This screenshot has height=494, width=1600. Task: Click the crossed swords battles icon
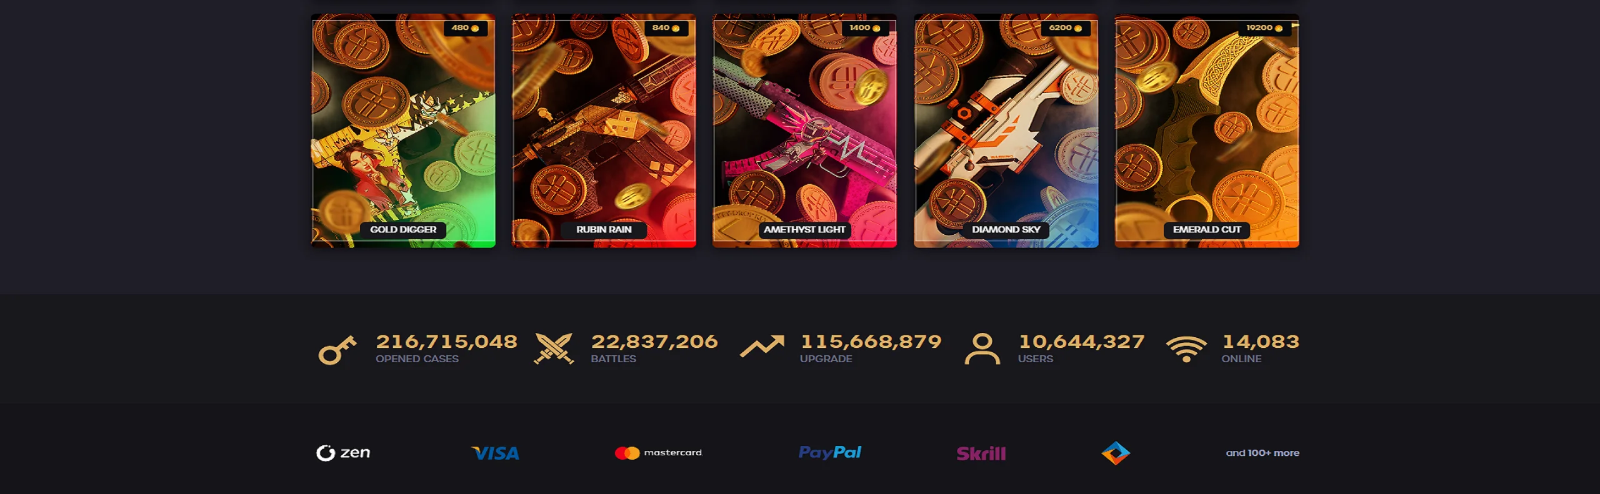click(x=554, y=348)
